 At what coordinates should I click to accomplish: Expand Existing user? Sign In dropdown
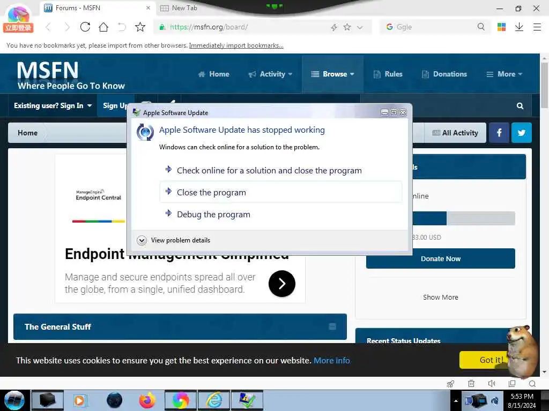(x=53, y=105)
